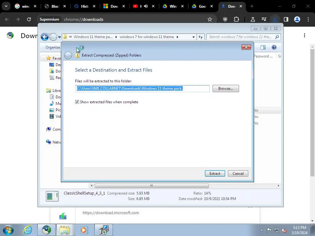Toggle the browser side panel
The image size is (315, 236).
click(x=286, y=19)
